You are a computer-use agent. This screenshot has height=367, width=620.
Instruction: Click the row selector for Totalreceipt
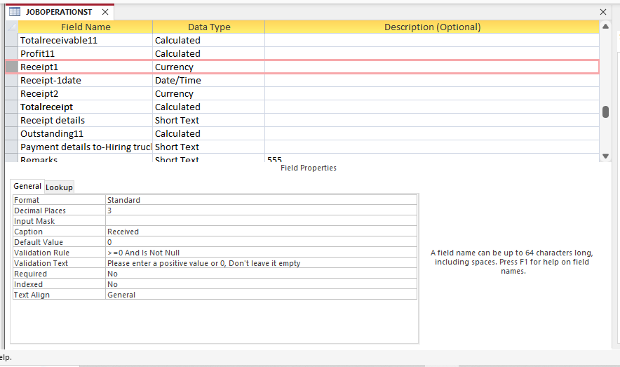pos(11,107)
